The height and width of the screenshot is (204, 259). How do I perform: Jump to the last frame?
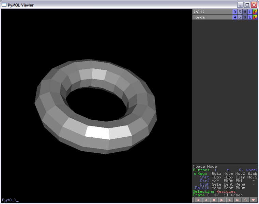(x=238, y=200)
